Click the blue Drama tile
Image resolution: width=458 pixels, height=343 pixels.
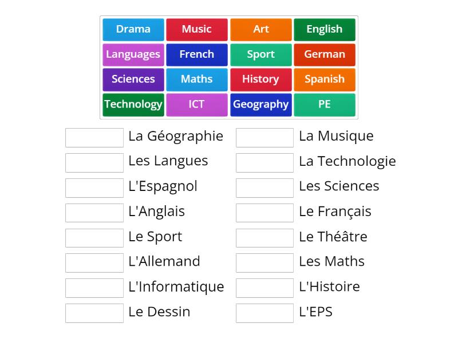tap(133, 29)
